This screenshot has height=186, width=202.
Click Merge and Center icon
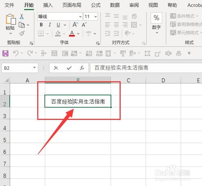coord(134,25)
